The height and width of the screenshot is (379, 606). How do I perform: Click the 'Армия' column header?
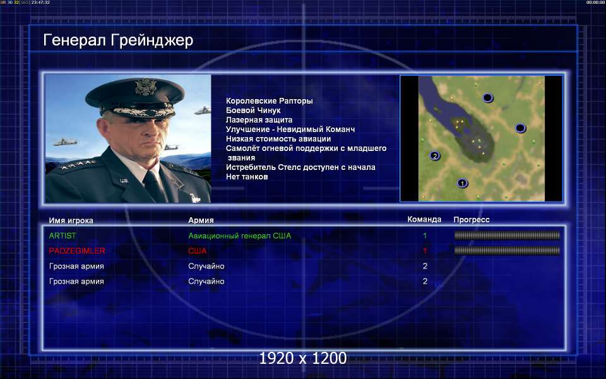click(201, 220)
